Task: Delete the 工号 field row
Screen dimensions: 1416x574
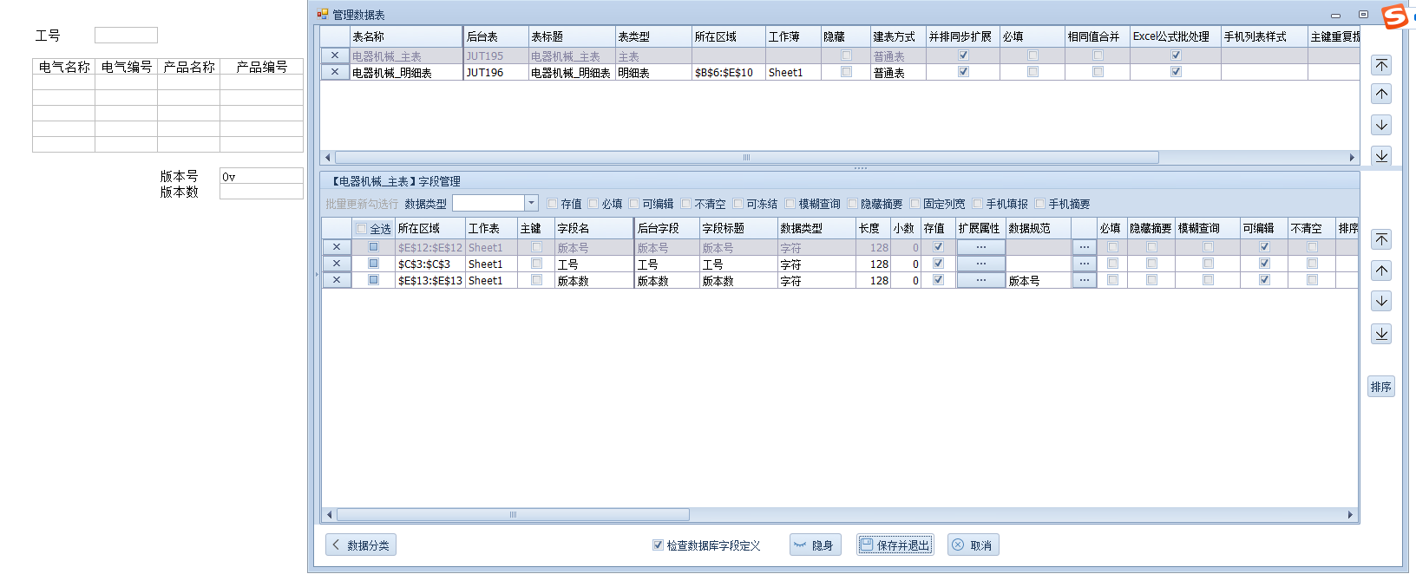Action: coord(337,264)
